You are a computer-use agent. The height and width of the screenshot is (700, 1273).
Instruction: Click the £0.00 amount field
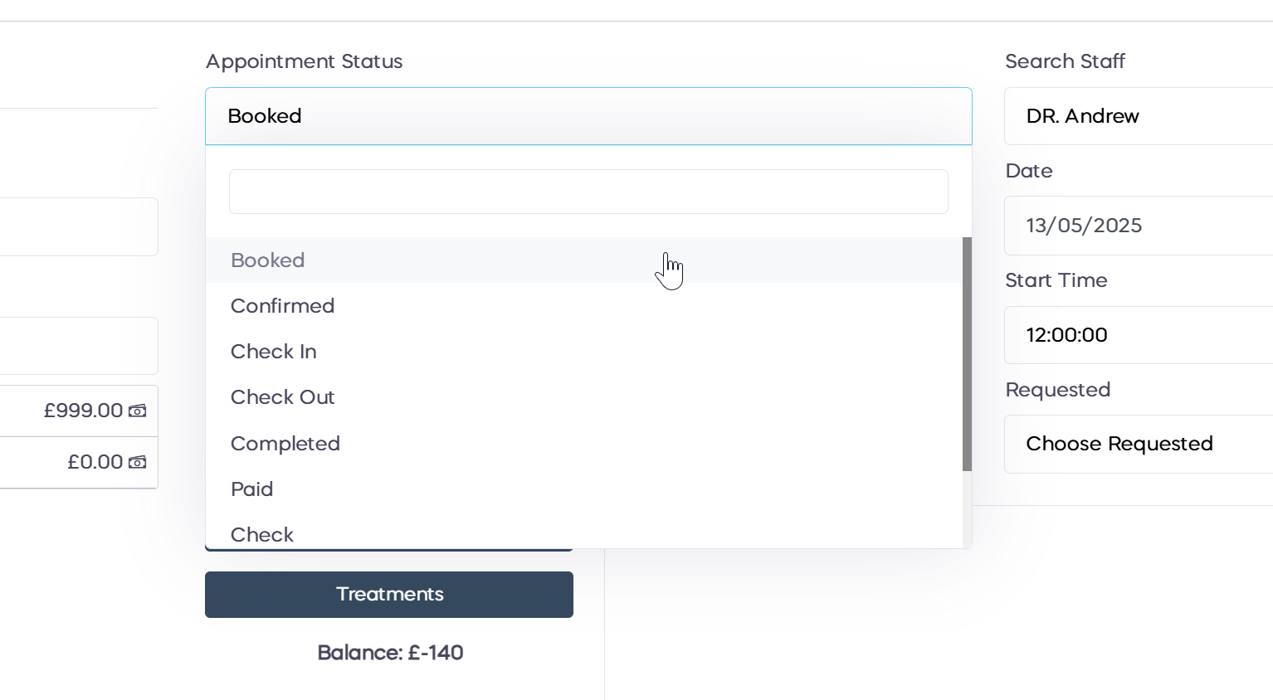coord(79,462)
